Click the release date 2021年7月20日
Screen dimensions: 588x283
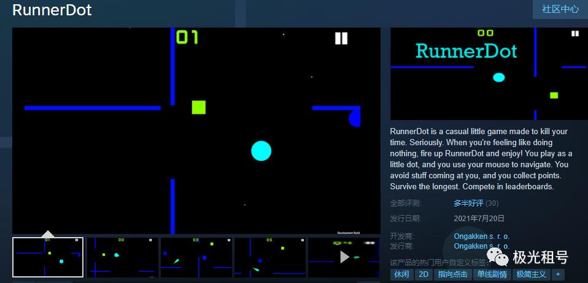479,218
